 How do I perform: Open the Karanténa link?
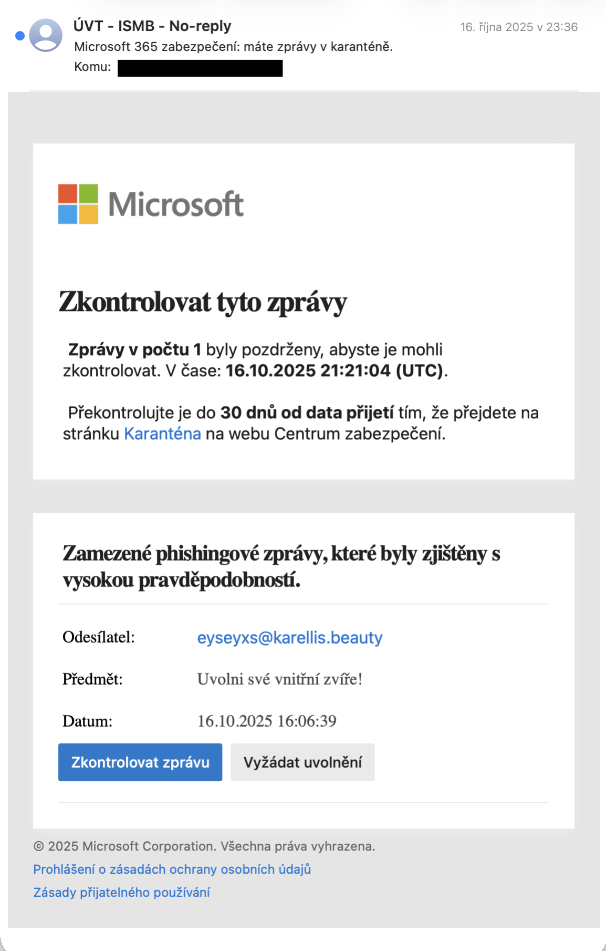coord(162,434)
